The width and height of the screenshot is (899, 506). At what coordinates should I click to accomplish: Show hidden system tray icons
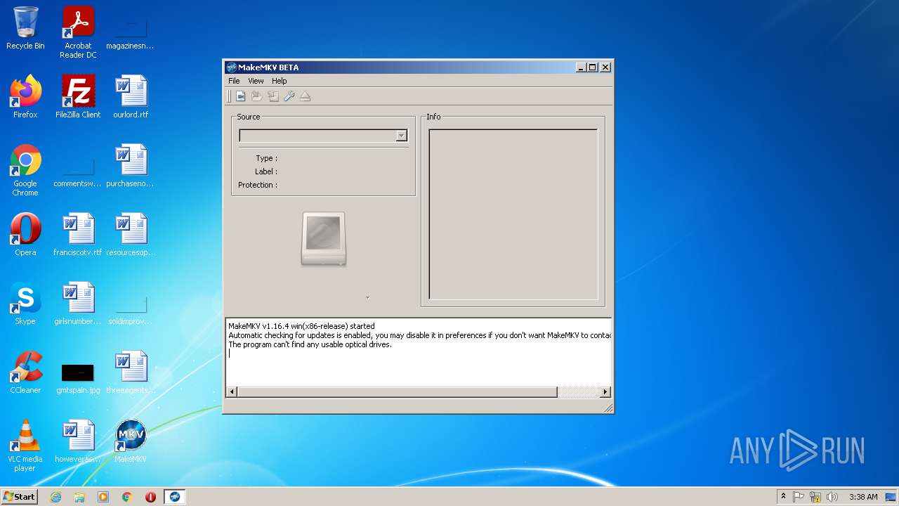[x=783, y=497]
